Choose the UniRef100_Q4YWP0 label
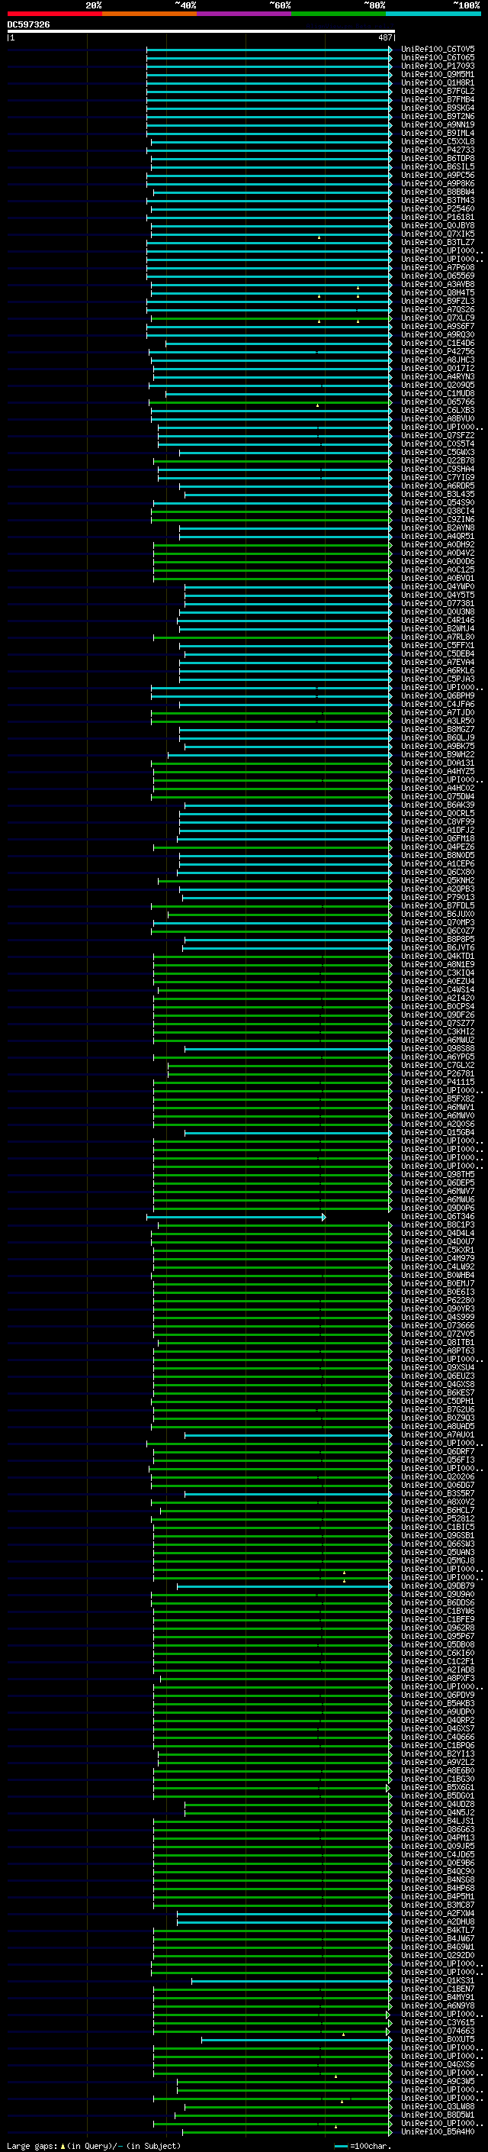488x2152 pixels. tap(438, 586)
